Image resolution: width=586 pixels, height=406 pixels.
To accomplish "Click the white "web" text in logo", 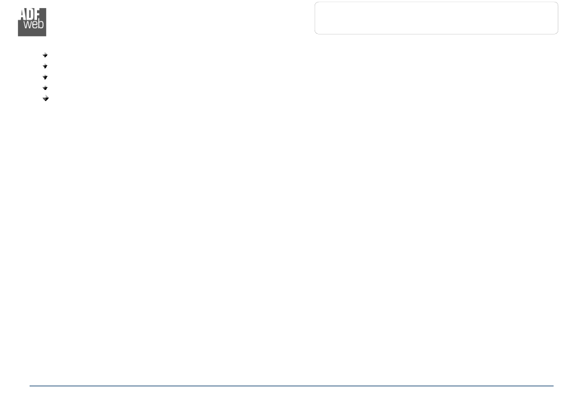I will click(x=34, y=24).
